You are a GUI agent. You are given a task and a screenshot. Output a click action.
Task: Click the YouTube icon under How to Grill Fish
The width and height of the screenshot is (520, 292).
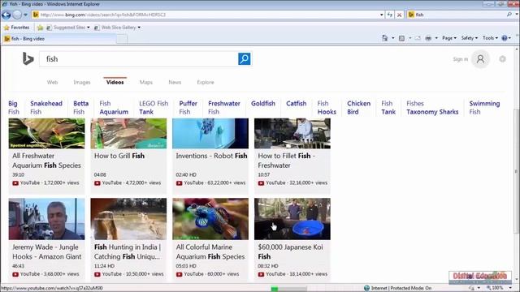click(x=97, y=182)
